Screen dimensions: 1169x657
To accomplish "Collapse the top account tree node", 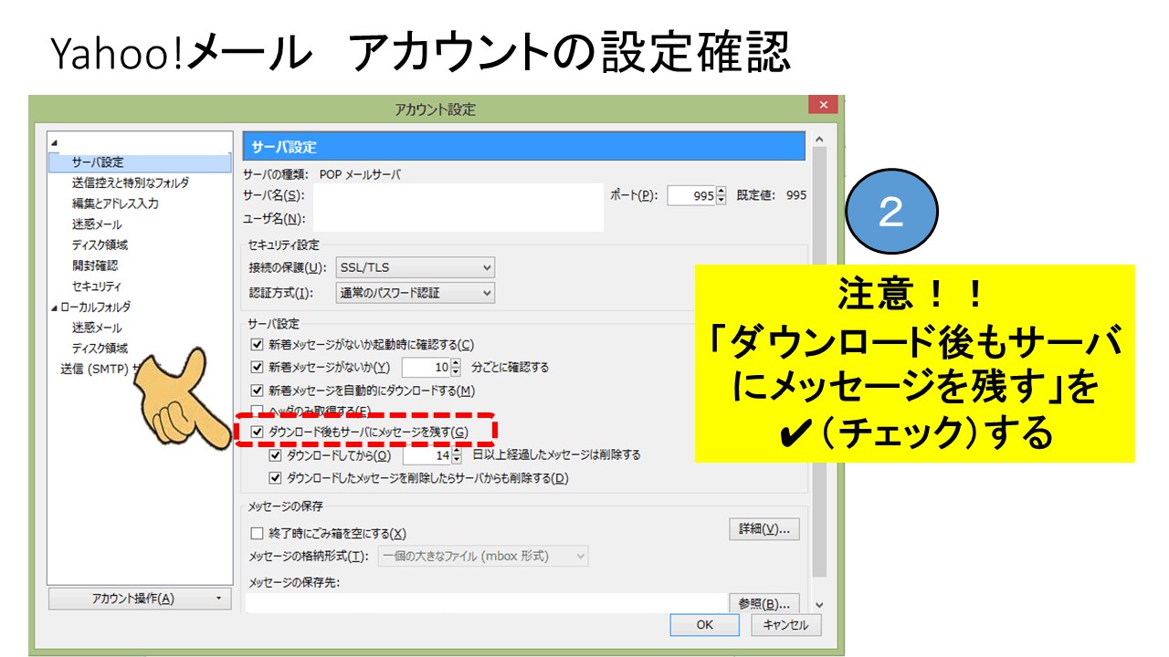I will pyautogui.click(x=54, y=142).
